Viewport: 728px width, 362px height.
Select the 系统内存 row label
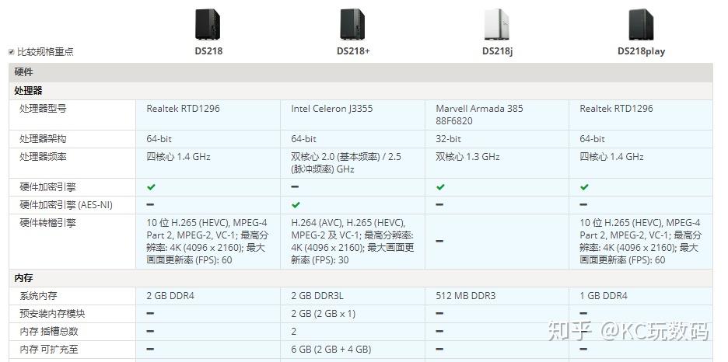(38, 296)
